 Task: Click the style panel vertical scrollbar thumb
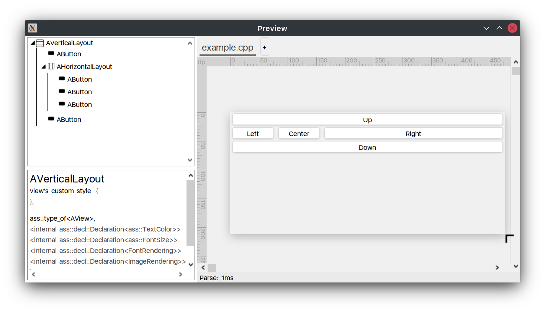click(x=190, y=213)
